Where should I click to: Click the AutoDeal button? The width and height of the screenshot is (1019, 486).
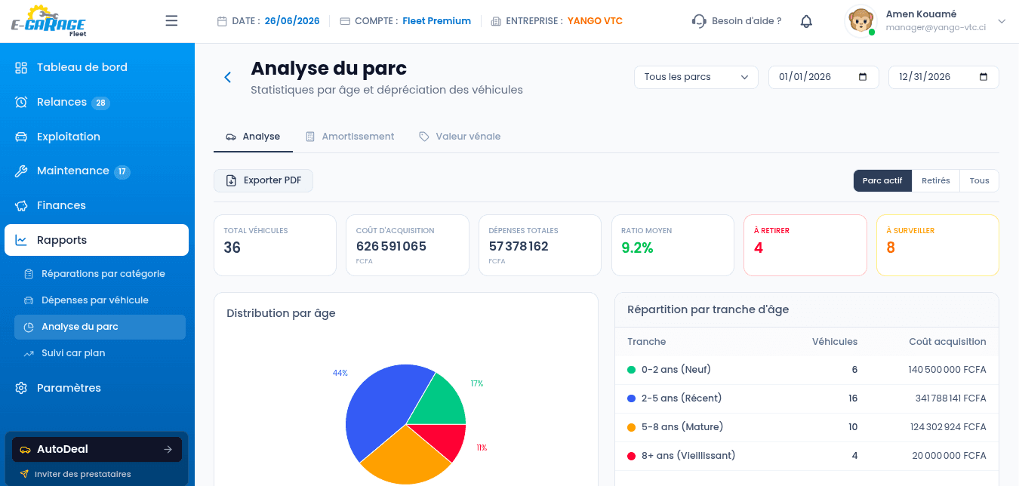pyautogui.click(x=97, y=449)
